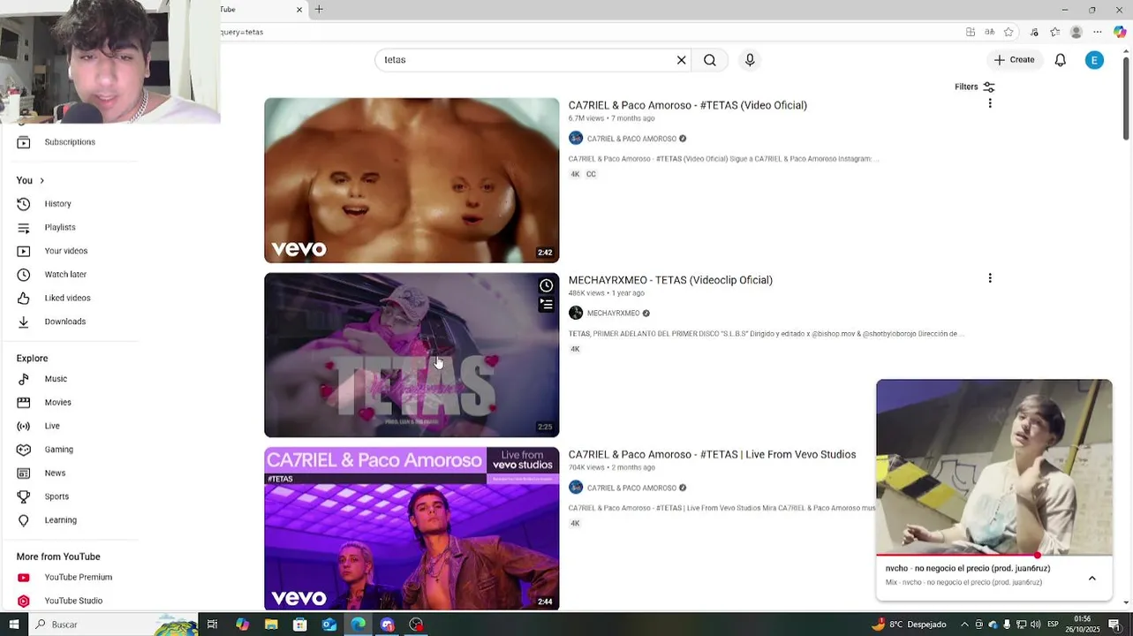Click the Live explore icon
The height and width of the screenshot is (636, 1133).
coord(24,426)
